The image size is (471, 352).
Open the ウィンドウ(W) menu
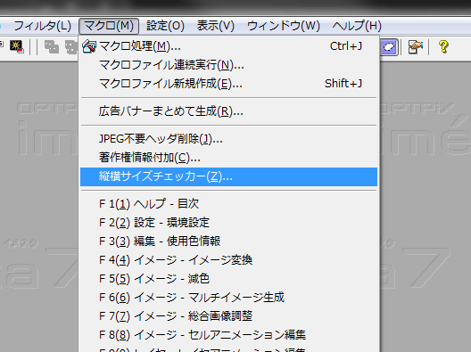point(284,26)
